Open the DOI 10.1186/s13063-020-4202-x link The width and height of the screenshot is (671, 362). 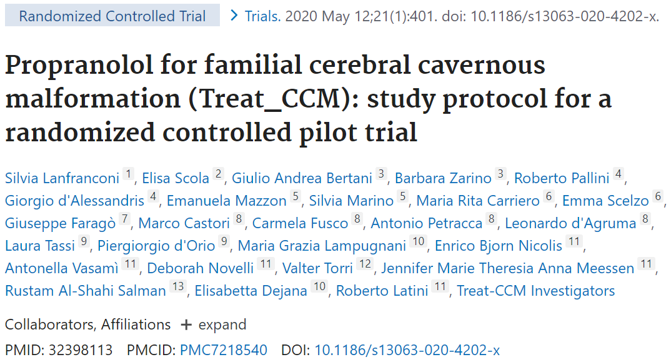(407, 350)
